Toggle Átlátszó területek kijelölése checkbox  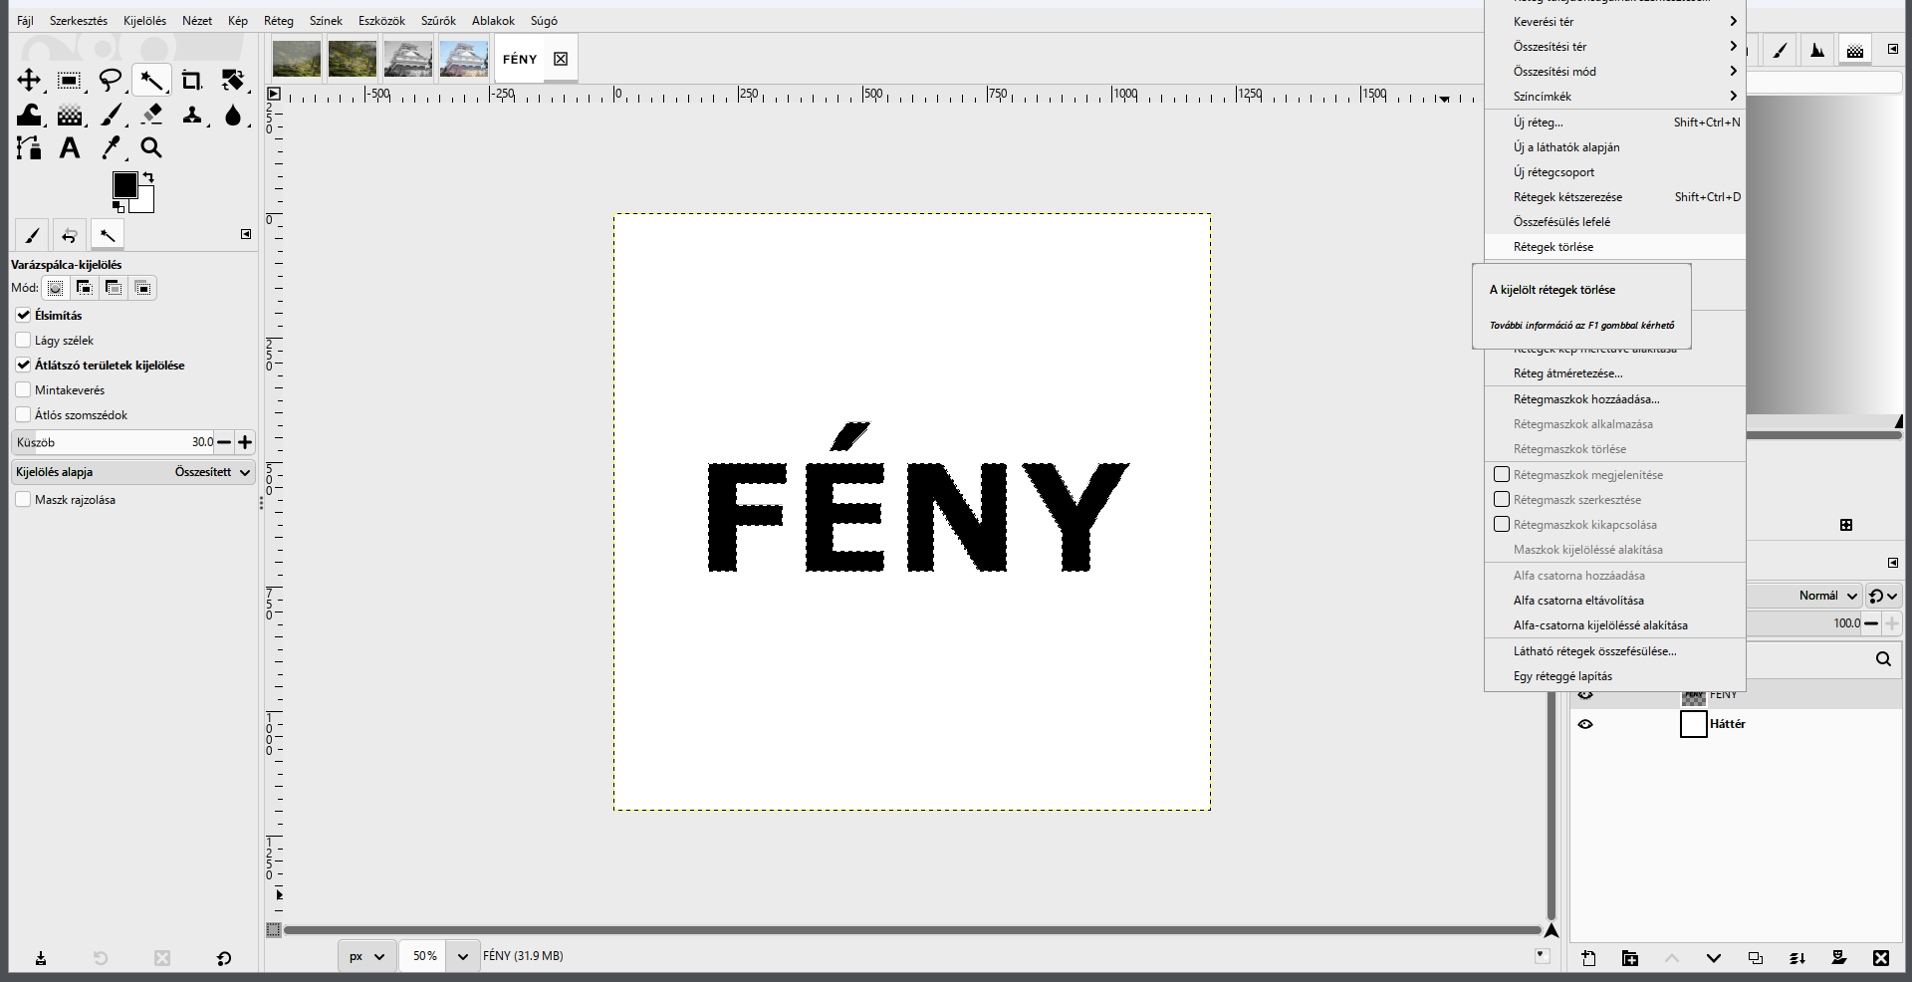pos(23,365)
